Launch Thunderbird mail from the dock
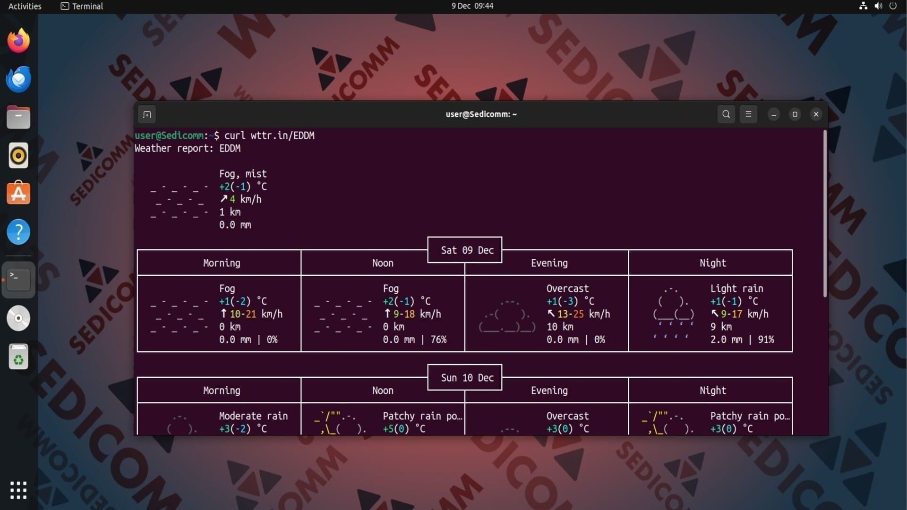 pyautogui.click(x=18, y=79)
